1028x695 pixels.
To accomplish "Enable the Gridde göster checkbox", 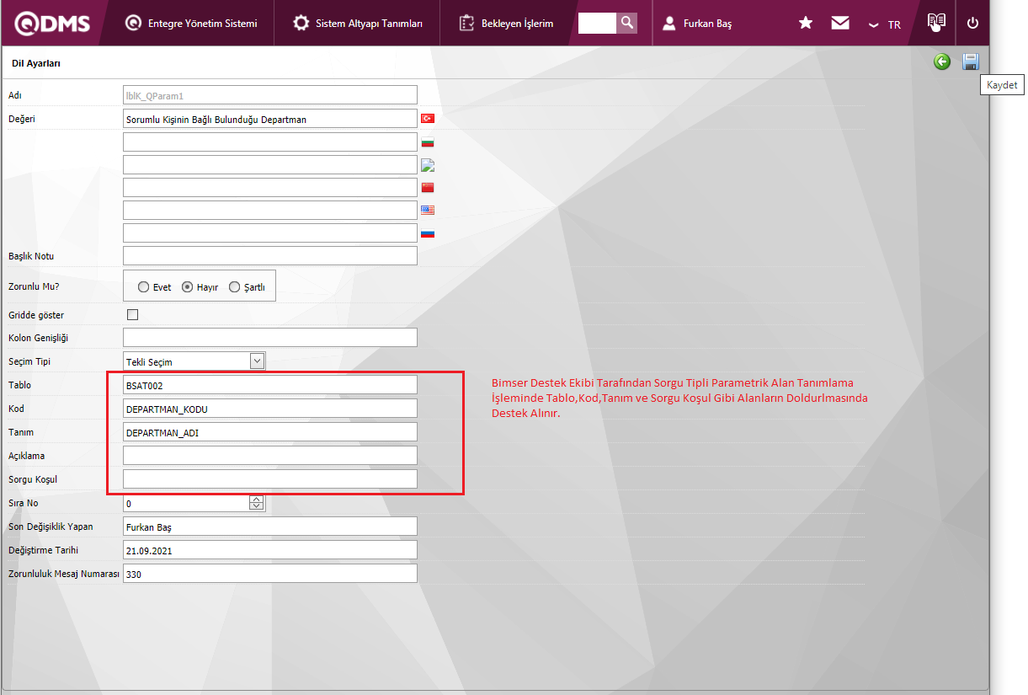I will point(132,315).
